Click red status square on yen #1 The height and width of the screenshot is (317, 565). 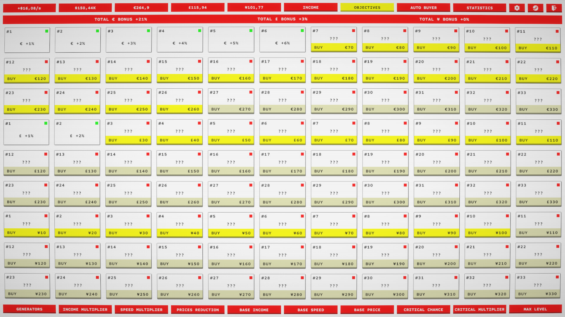click(46, 216)
